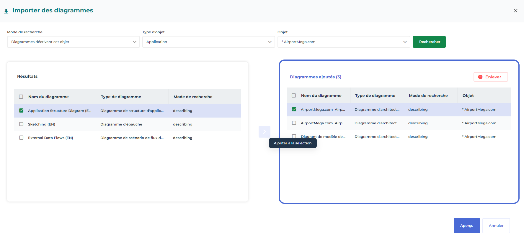524x236 pixels.
Task: Click the red minus icon on Enlever
Action: [480, 77]
